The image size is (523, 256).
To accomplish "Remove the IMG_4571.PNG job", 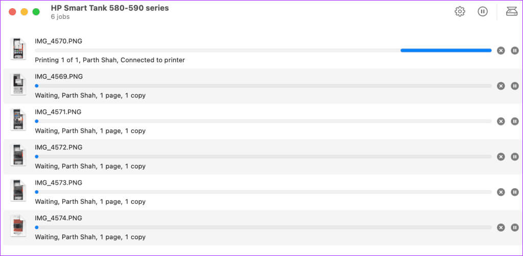I will [x=501, y=121].
